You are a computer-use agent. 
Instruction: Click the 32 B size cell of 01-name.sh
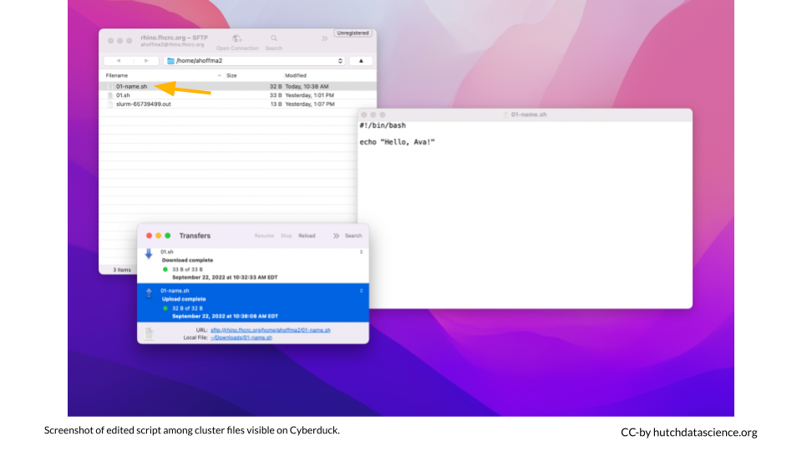pyautogui.click(x=276, y=86)
